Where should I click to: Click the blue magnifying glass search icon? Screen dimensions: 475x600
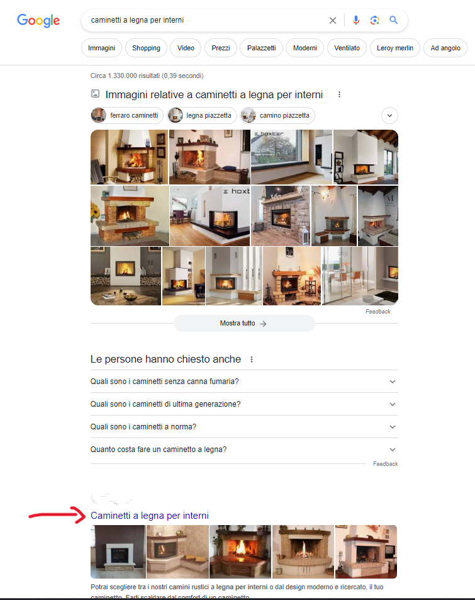tap(394, 20)
